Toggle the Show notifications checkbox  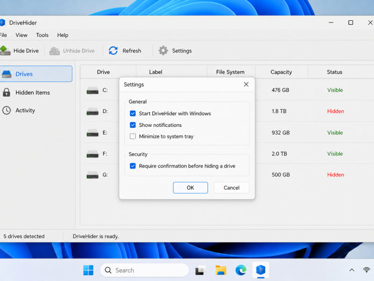point(133,125)
